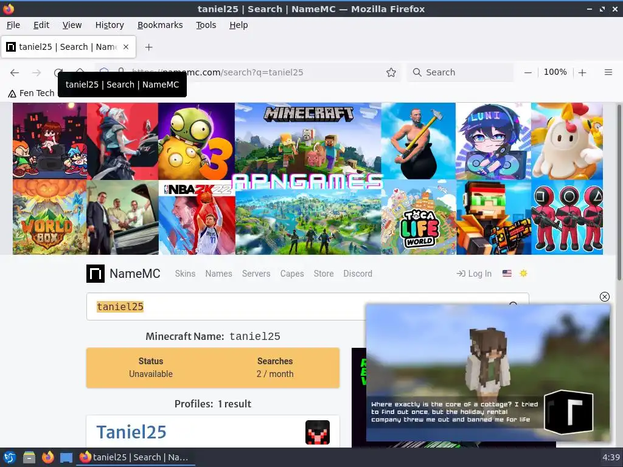
Task: Open the taskbar file manager icon
Action: [x=29, y=457]
